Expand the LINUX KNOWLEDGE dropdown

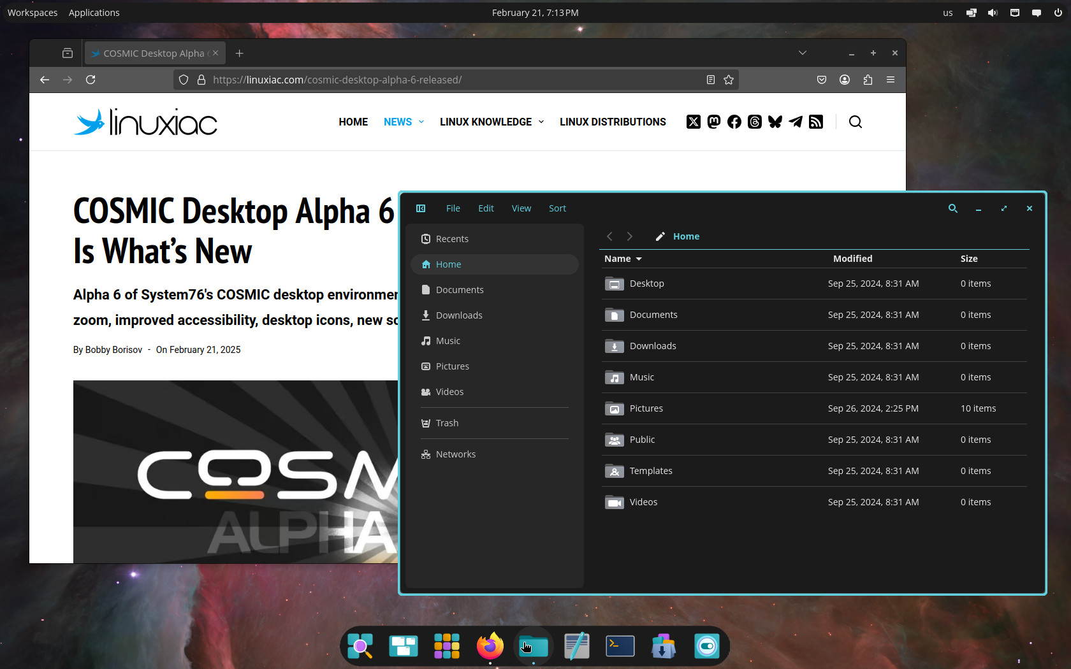coord(541,122)
